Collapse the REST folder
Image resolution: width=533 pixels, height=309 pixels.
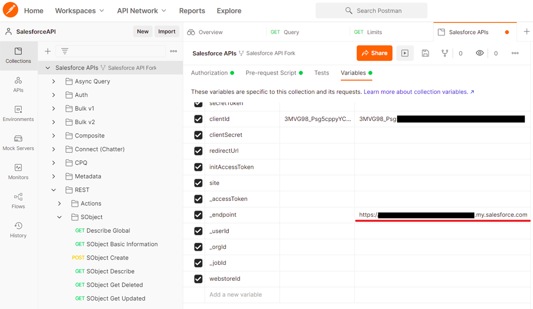point(53,190)
